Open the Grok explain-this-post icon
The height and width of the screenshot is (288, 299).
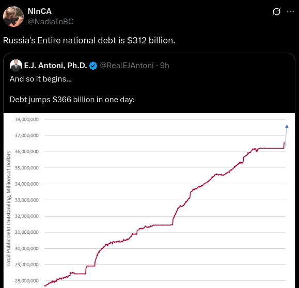(276, 12)
